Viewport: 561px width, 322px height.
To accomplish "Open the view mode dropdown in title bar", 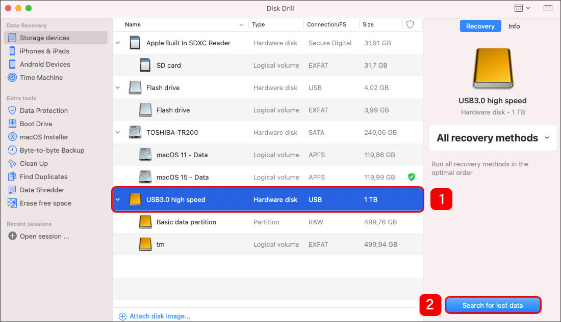I will [x=522, y=8].
